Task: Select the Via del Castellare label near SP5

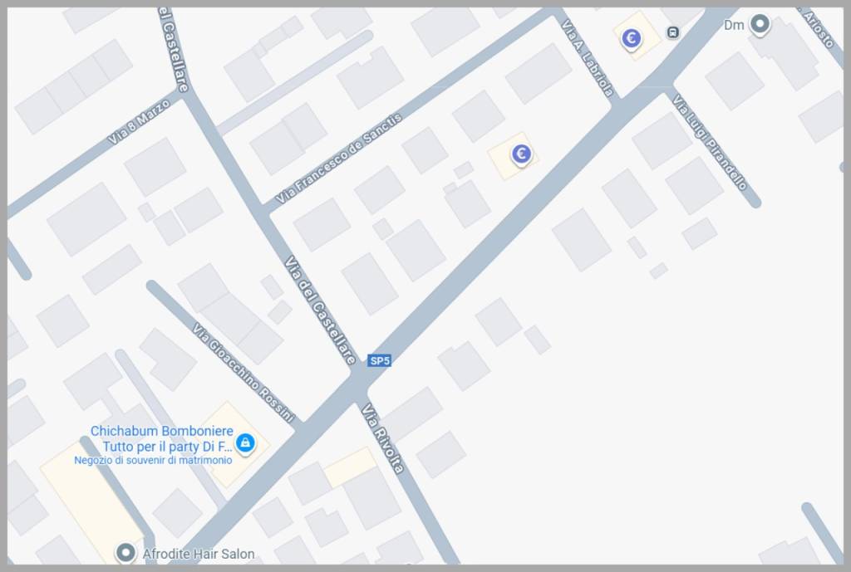Action: pyautogui.click(x=321, y=310)
